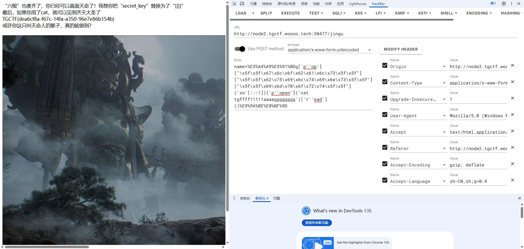The image size is (524, 249).
Task: Uncheck the Accept-Encoding header checkbox
Action: pos(385,164)
